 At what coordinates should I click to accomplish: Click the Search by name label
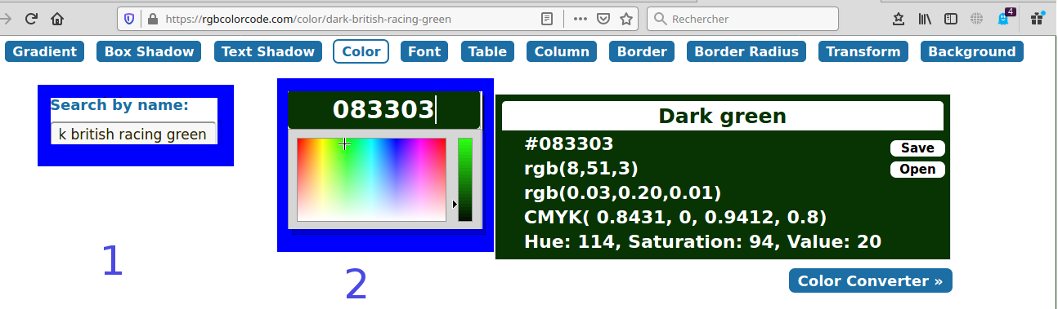coord(119,104)
